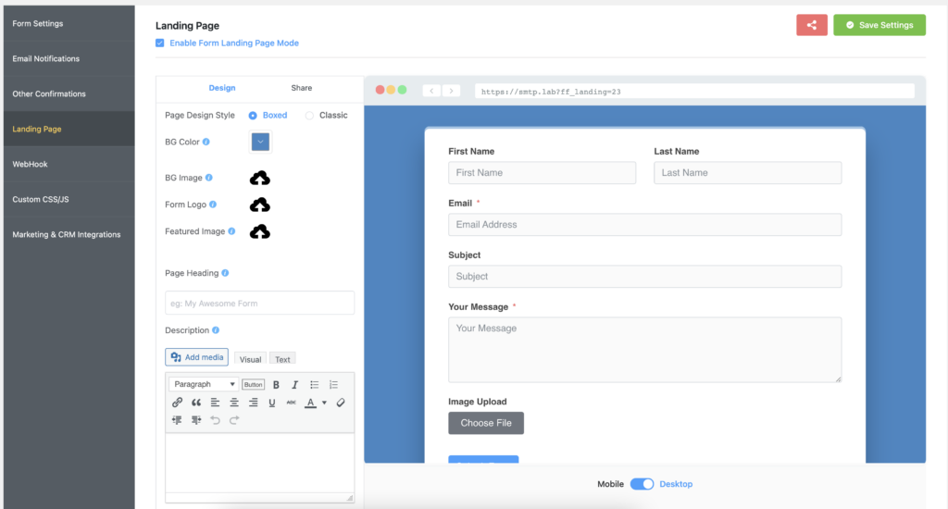Toggle italic formatting in description editor
This screenshot has width=948, height=509.
click(295, 384)
